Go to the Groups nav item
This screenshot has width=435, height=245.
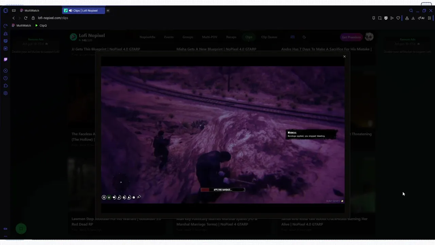(x=188, y=37)
